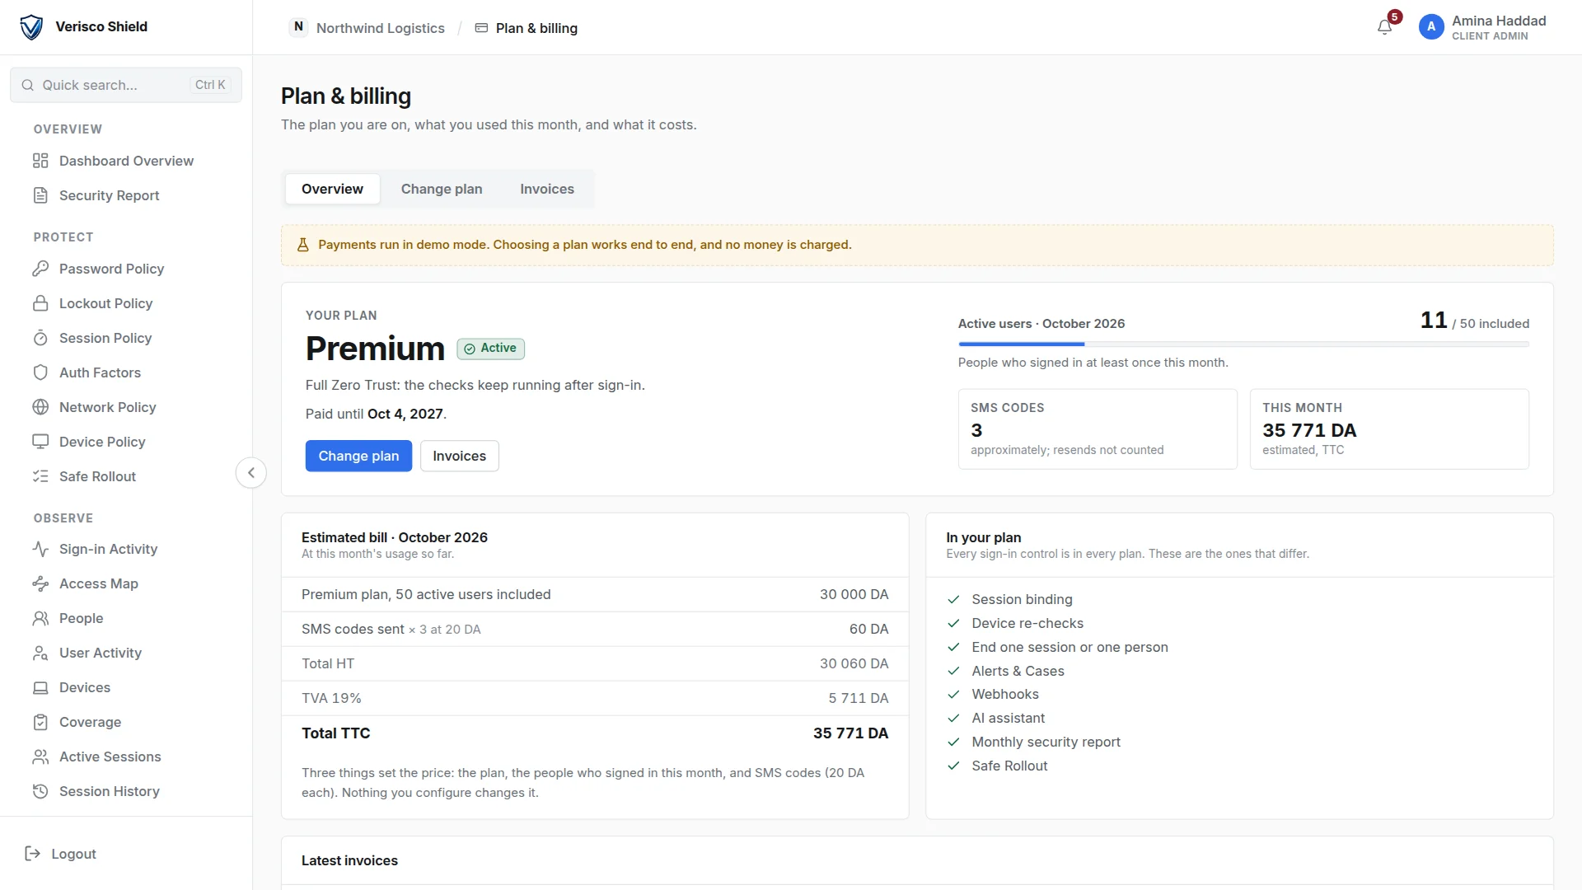Focus the Quick search field
The width and height of the screenshot is (1582, 890).
pos(126,85)
